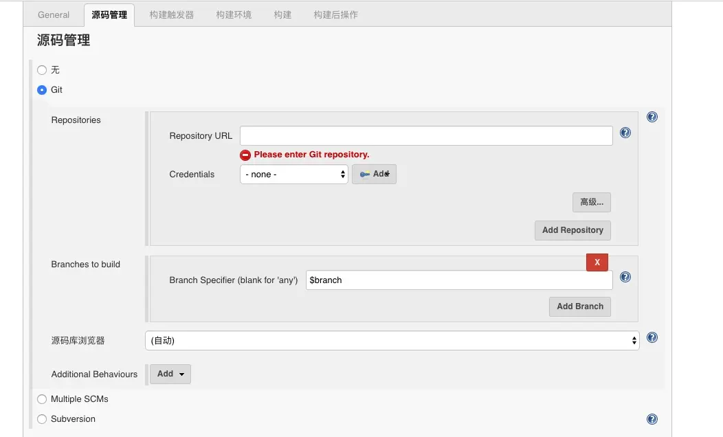The width and height of the screenshot is (723, 437).
Task: Open the 构建 tab
Action: click(x=282, y=14)
